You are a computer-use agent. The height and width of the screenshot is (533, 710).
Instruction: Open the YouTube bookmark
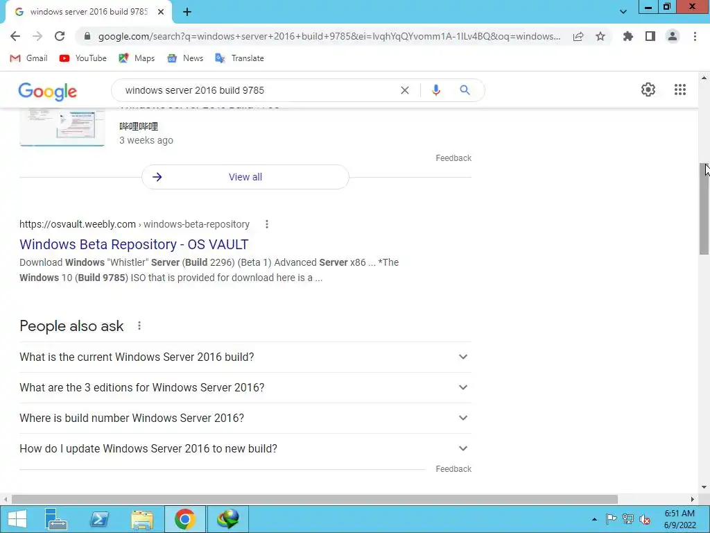pos(83,58)
